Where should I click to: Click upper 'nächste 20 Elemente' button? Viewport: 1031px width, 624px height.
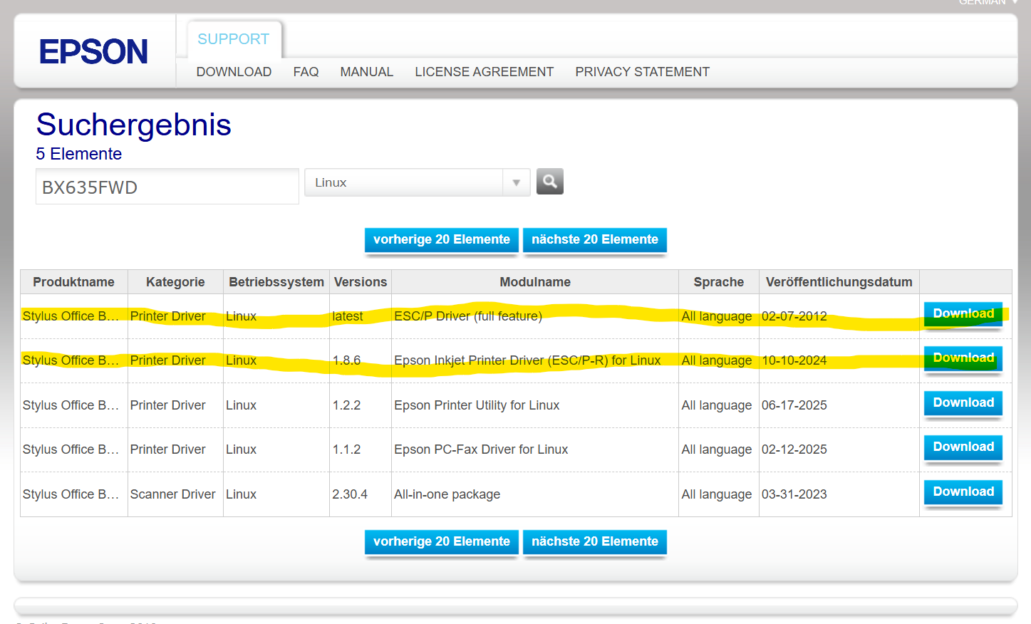(x=594, y=240)
